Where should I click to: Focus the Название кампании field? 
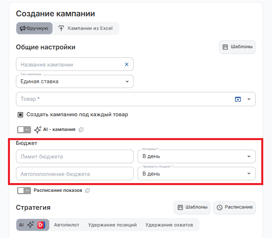click(75, 64)
